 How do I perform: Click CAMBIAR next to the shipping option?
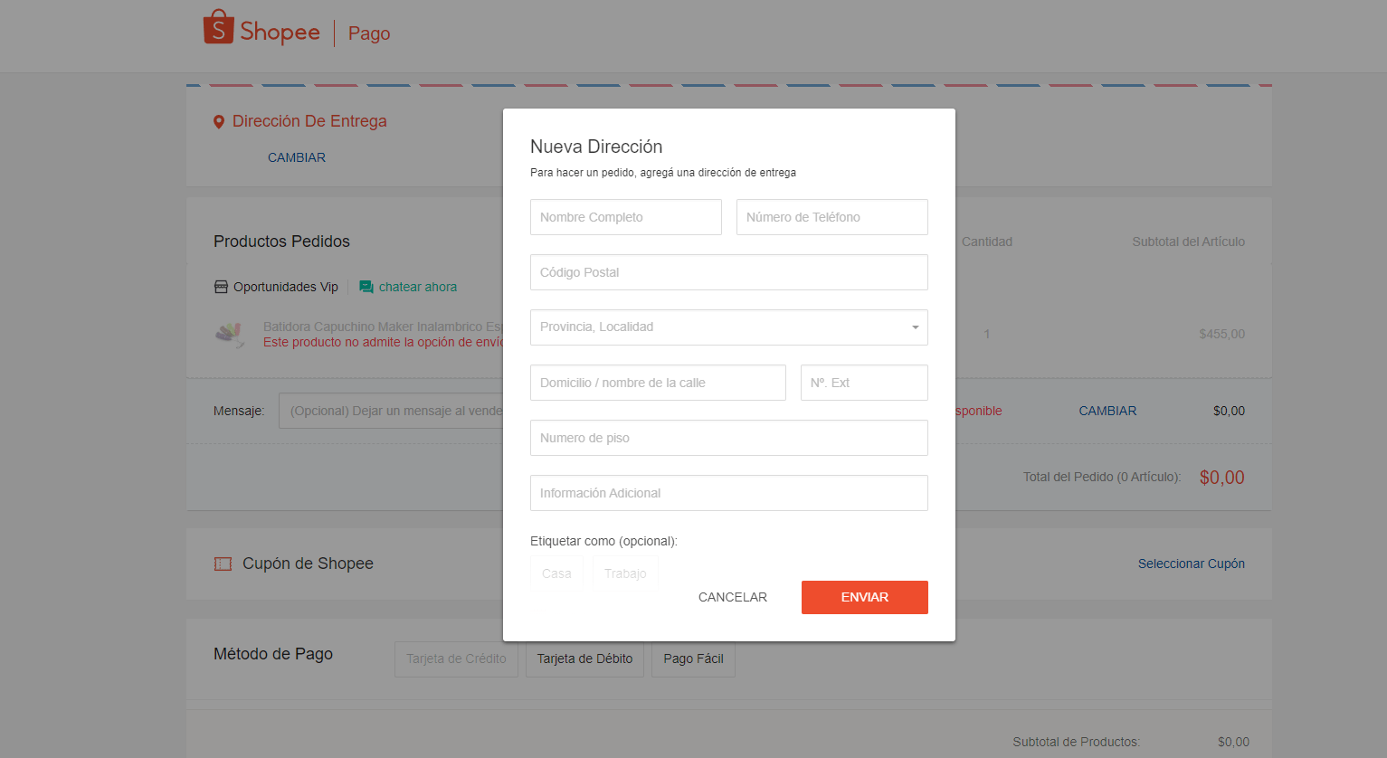(x=1107, y=411)
